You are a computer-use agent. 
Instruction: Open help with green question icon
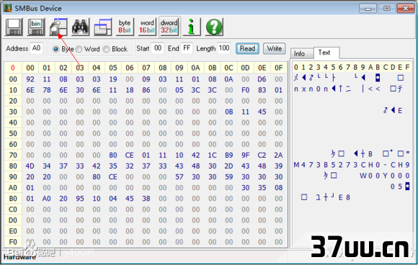click(214, 27)
